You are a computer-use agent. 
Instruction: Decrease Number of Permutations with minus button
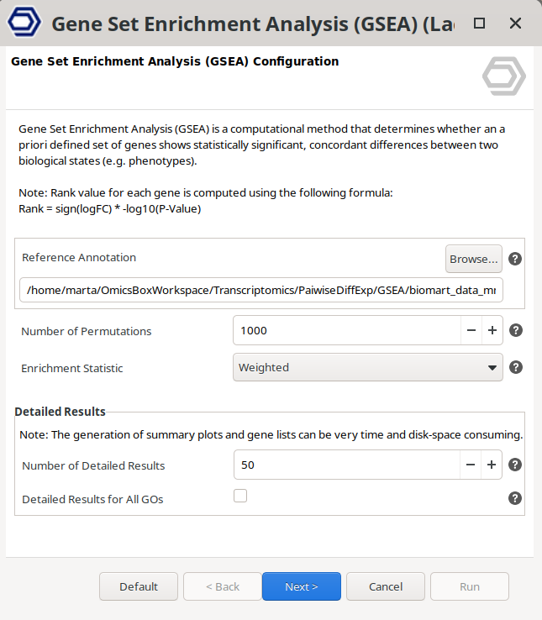pyautogui.click(x=471, y=330)
